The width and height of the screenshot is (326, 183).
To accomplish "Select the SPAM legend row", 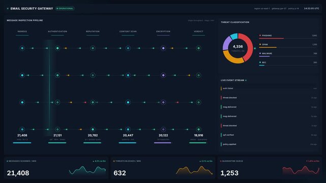I will (288, 45).
